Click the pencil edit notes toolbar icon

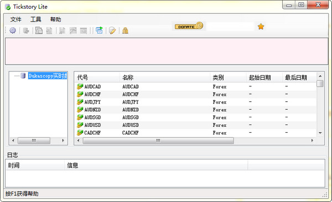click(x=112, y=30)
